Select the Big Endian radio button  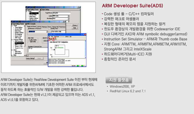[x=29, y=42]
